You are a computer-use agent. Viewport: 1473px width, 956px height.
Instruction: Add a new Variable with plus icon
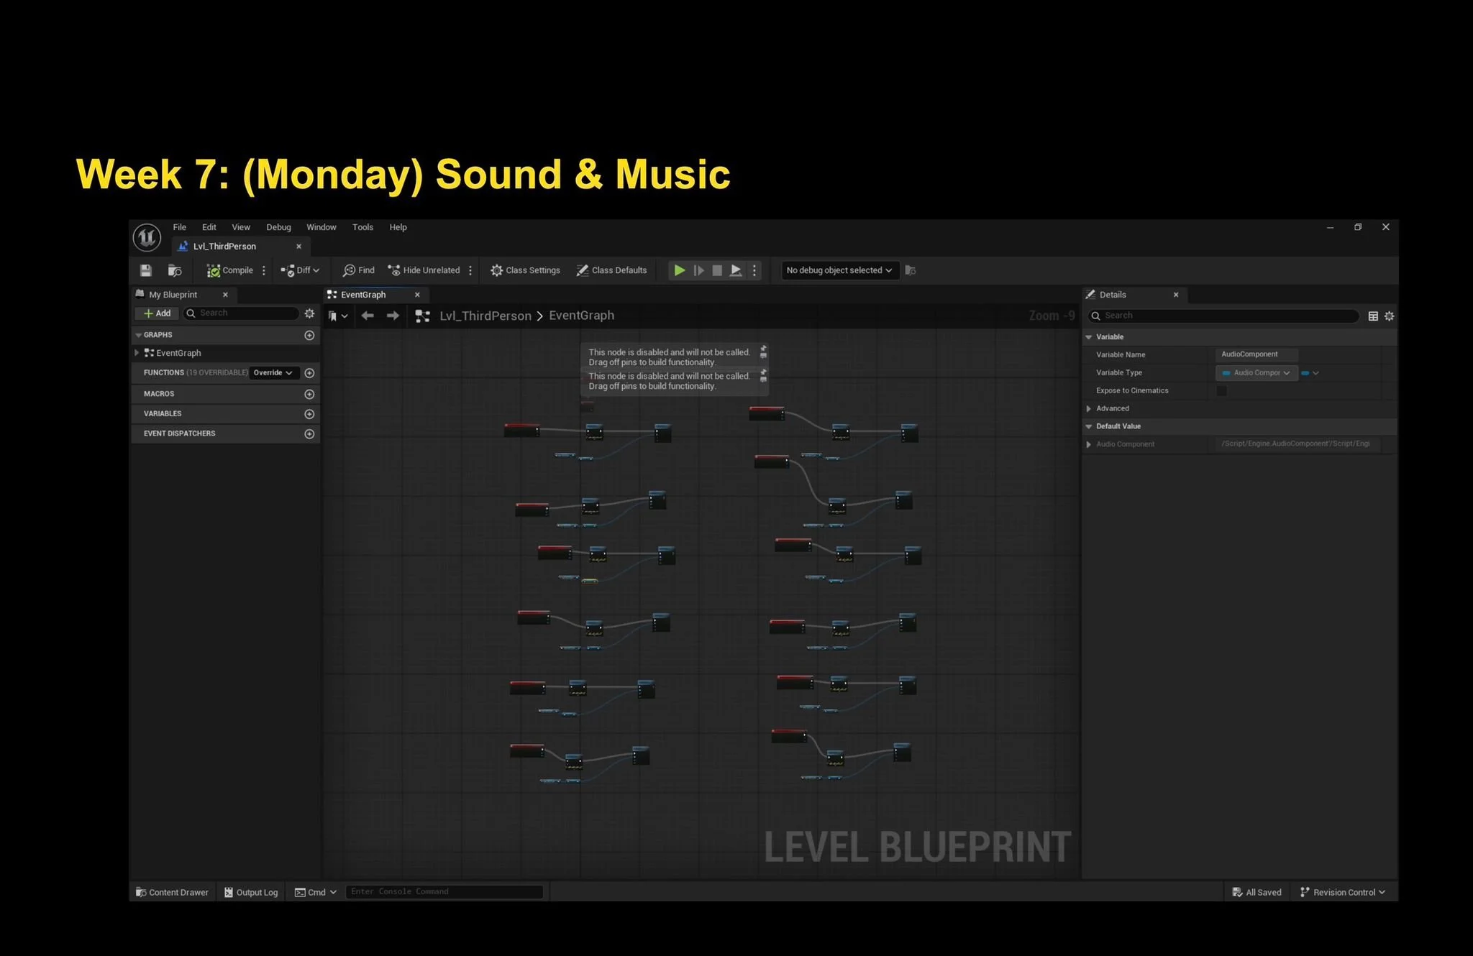(309, 414)
